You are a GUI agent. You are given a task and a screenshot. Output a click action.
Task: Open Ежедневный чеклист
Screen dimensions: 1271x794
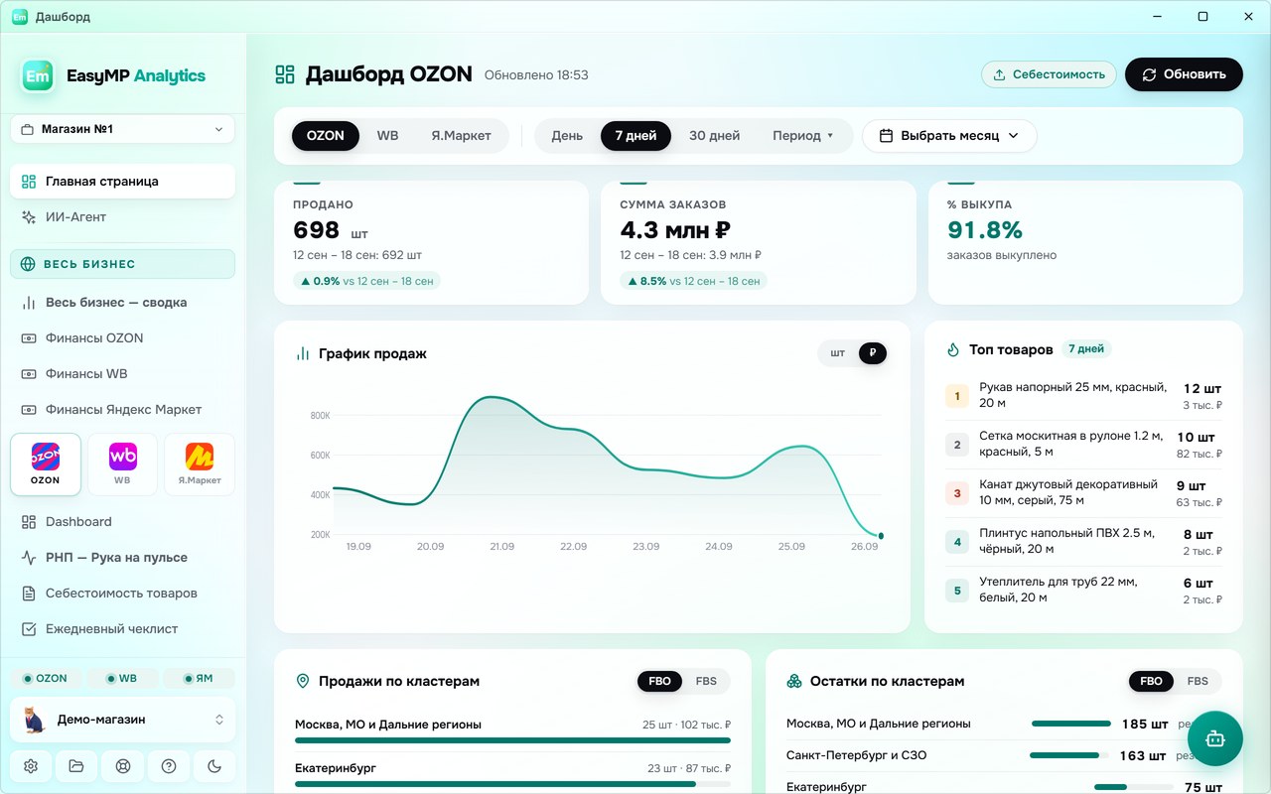pyautogui.click(x=123, y=629)
